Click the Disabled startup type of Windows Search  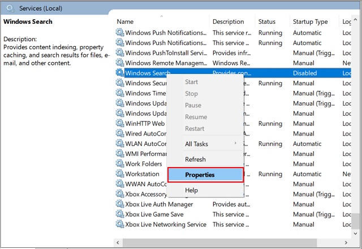pyautogui.click(x=305, y=73)
